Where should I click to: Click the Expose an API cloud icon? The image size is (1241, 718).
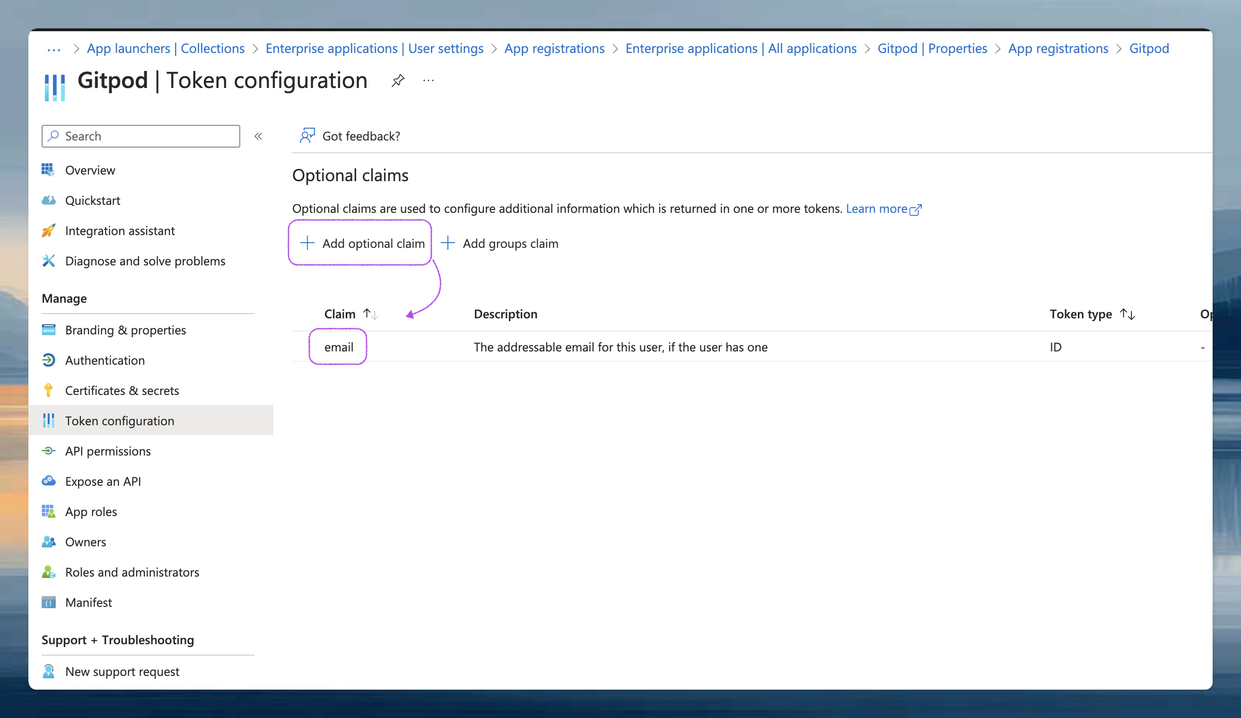click(x=48, y=481)
